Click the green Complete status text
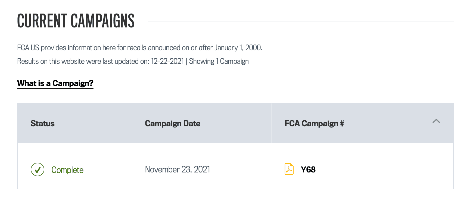This screenshot has height=214, width=473. click(x=67, y=170)
